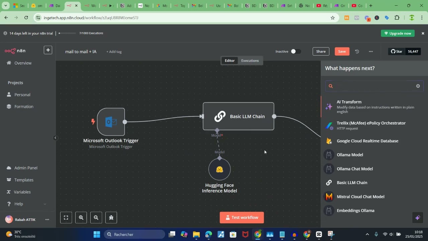Viewport: 428px width, 241px height.
Task: Toggle the workflow Inactive switch
Action: [296, 51]
